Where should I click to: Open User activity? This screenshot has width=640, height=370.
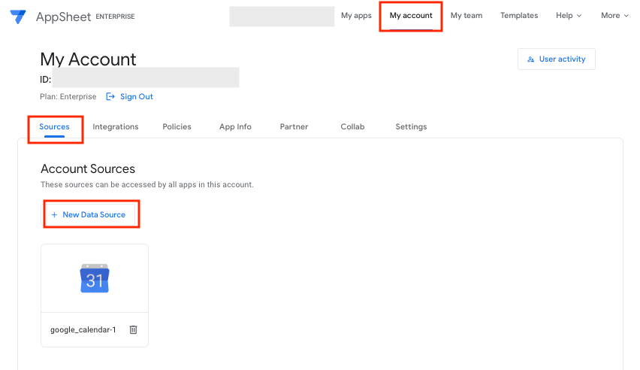coord(557,59)
